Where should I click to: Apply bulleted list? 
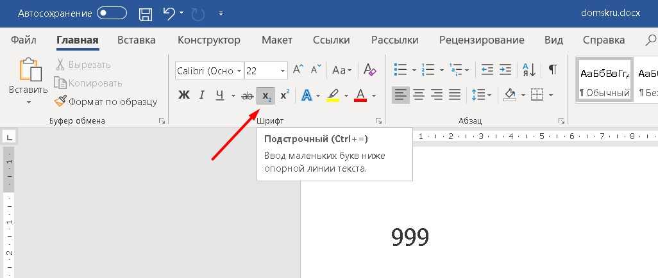401,70
